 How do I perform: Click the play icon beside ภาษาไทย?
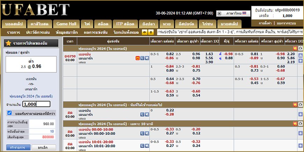pyautogui.click(x=219, y=14)
